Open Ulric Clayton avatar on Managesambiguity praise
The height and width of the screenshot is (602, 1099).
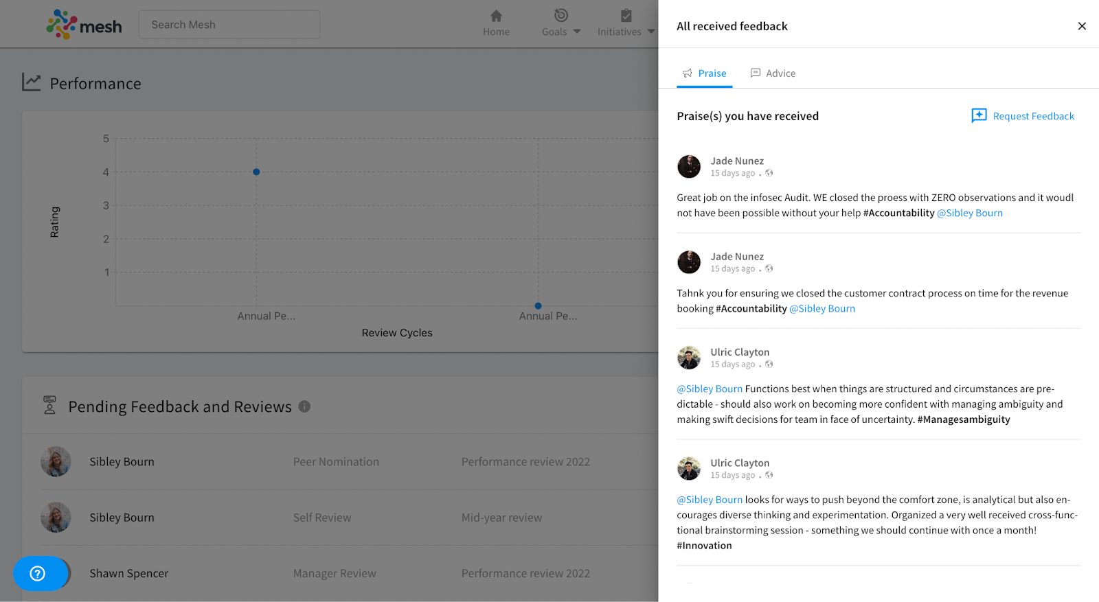coord(689,358)
